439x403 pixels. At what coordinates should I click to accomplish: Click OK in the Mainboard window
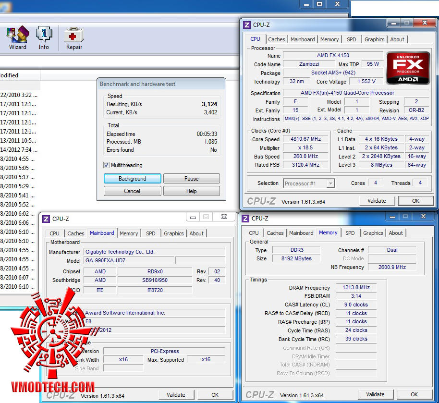215,395
